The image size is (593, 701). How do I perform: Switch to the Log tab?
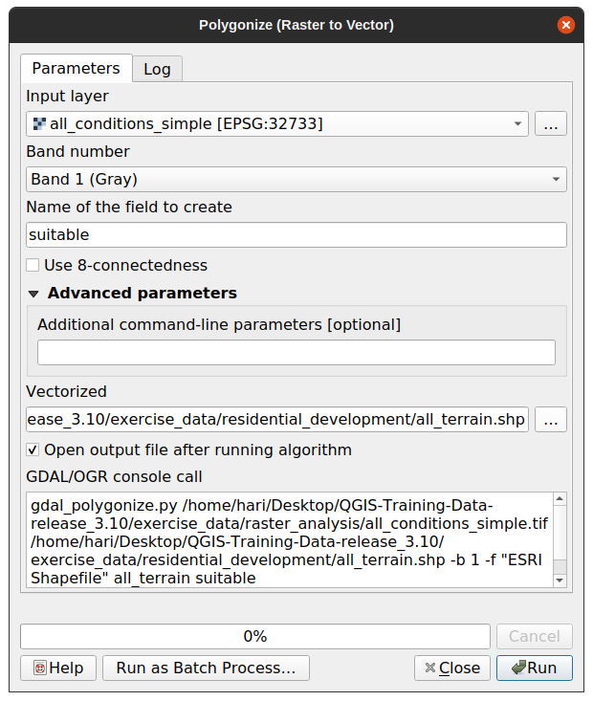click(x=157, y=69)
